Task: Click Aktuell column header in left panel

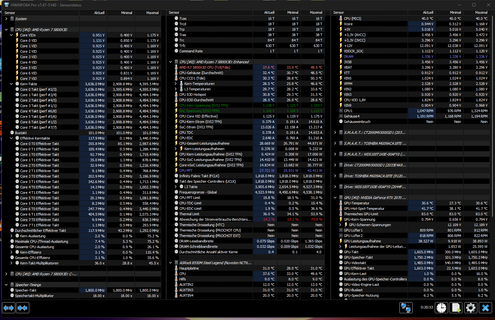Action: point(93,13)
